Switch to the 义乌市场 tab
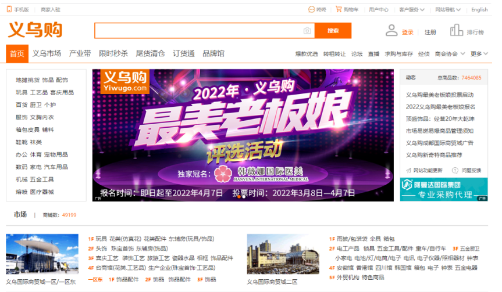 (x=47, y=53)
